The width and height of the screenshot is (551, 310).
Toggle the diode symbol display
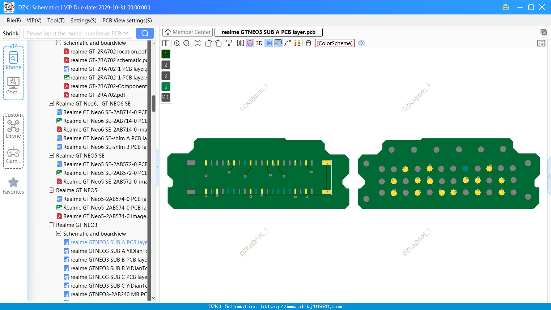click(x=269, y=43)
